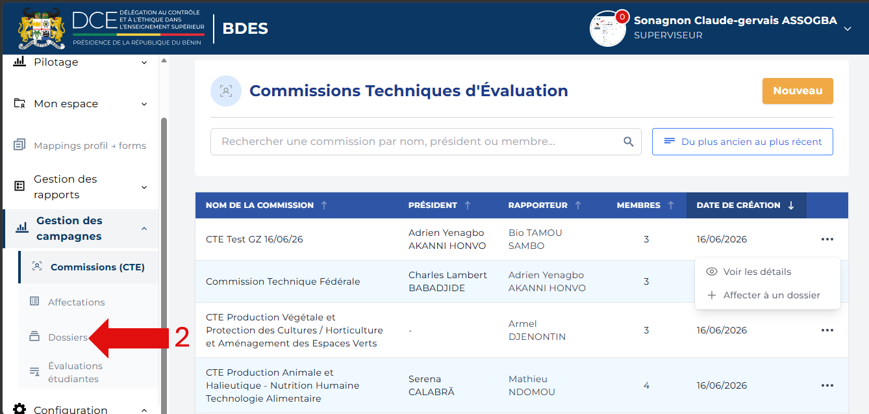Click BDES title in header

245,28
